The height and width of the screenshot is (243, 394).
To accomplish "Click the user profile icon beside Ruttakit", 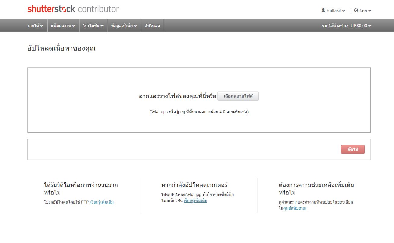I will click(323, 10).
